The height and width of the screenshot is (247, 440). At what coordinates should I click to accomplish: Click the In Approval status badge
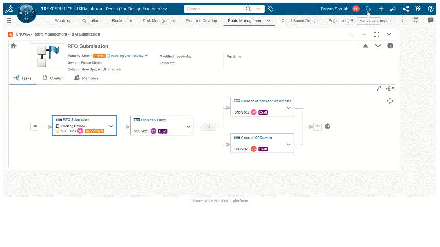pyautogui.click(x=94, y=131)
